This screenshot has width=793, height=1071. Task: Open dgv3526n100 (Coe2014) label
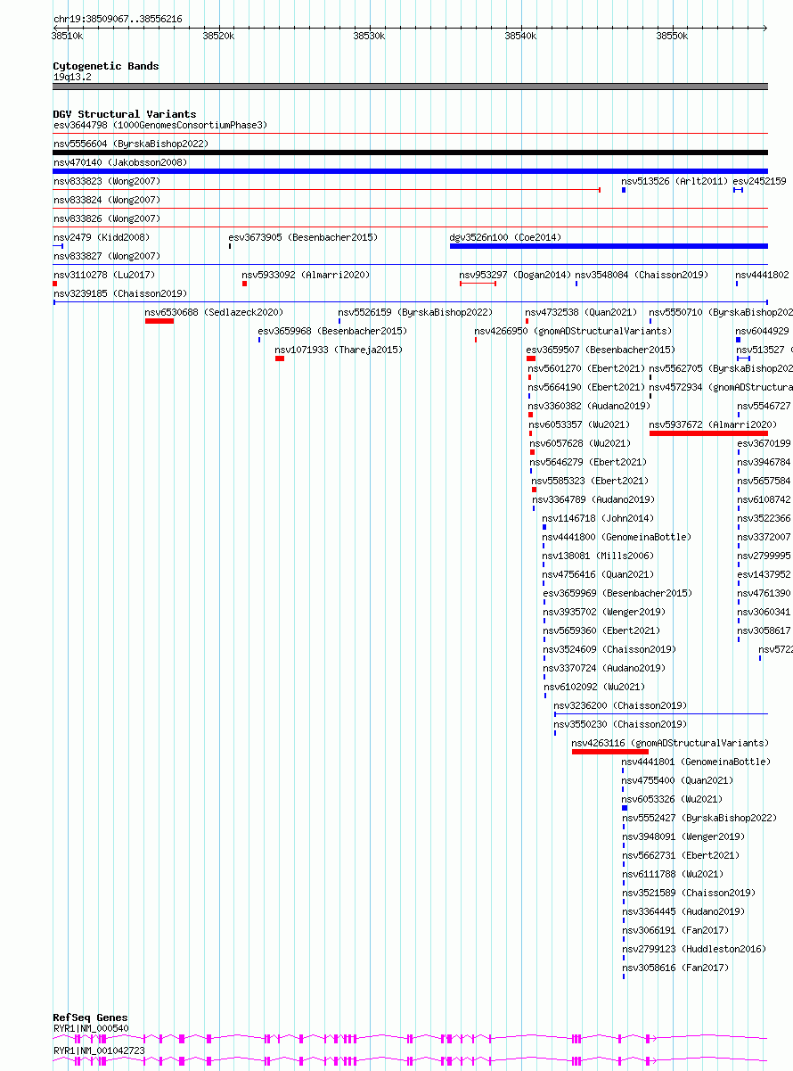coord(505,237)
